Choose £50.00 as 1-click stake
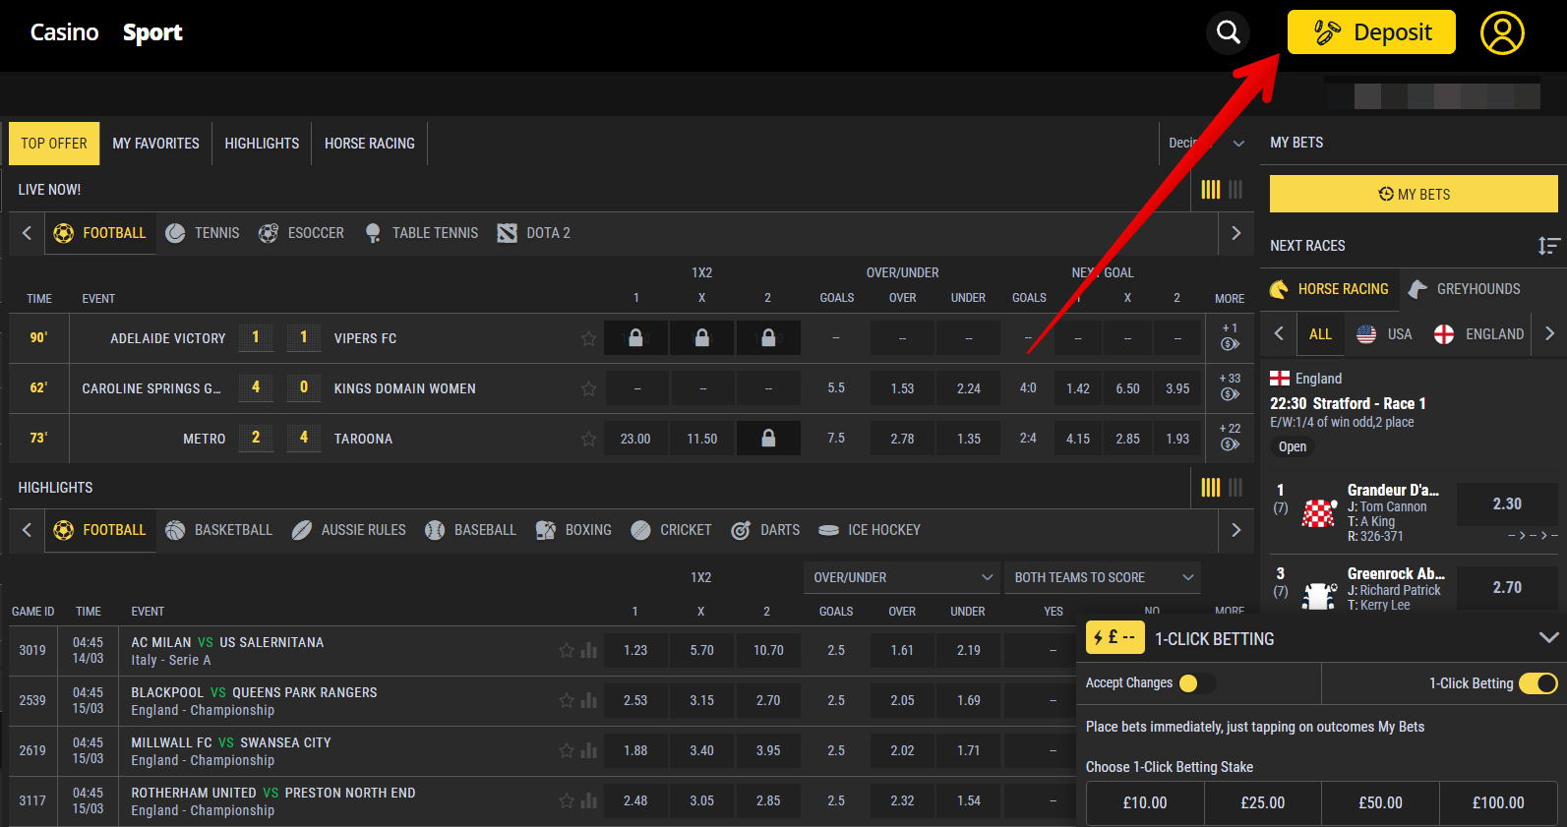 pyautogui.click(x=1380, y=803)
